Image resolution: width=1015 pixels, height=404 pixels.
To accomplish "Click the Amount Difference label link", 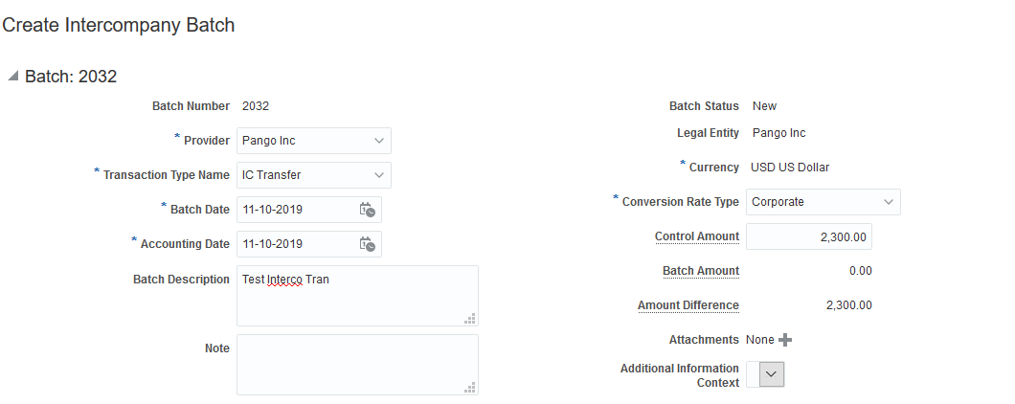I will coord(688,305).
